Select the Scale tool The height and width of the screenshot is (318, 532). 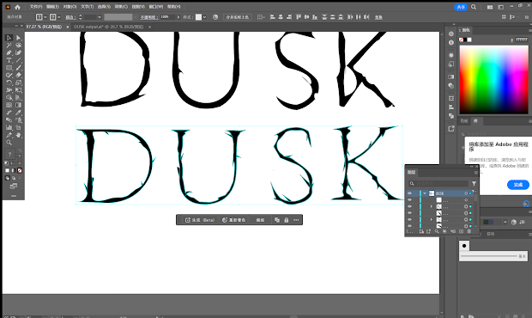18,83
